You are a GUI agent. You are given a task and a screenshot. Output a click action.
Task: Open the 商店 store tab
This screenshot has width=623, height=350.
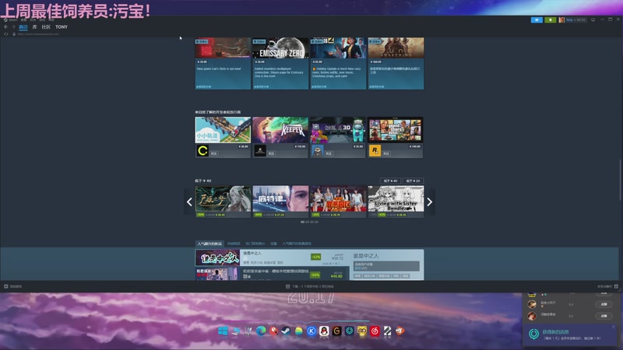tap(23, 27)
